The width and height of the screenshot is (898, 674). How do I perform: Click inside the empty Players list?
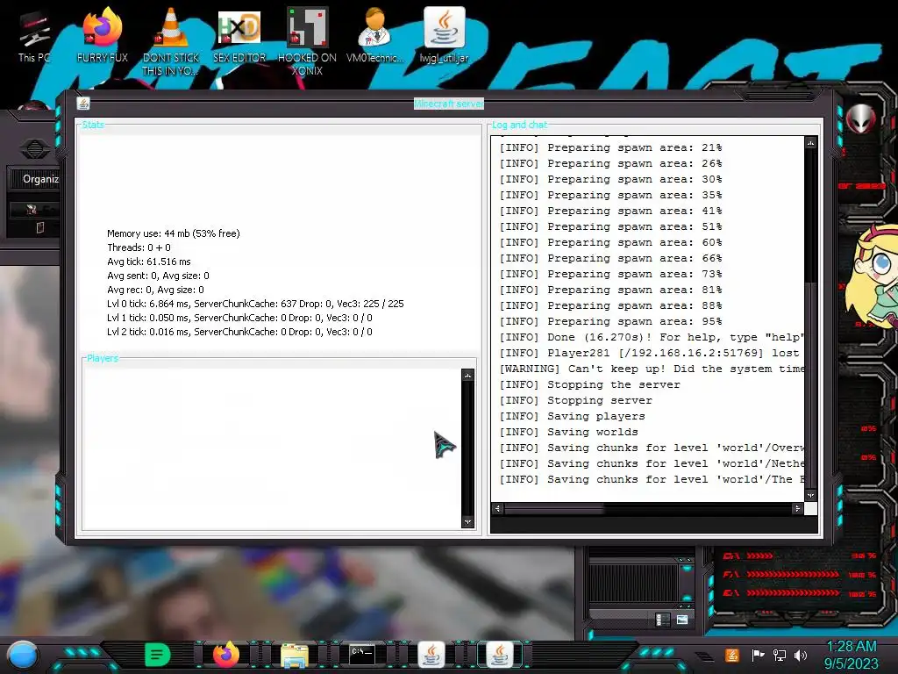[x=272, y=448]
